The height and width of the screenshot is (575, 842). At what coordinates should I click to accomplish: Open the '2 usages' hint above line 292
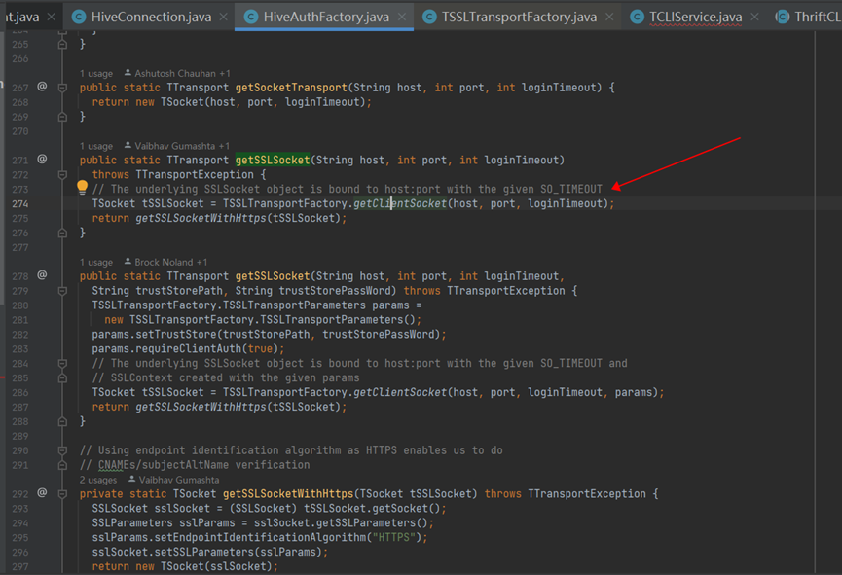click(x=98, y=480)
